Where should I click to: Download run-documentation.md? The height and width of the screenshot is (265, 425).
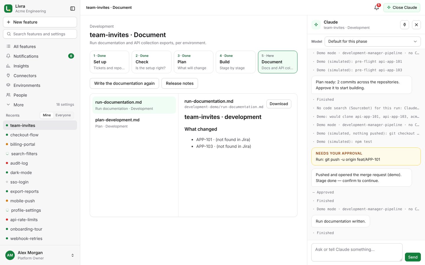tap(279, 104)
